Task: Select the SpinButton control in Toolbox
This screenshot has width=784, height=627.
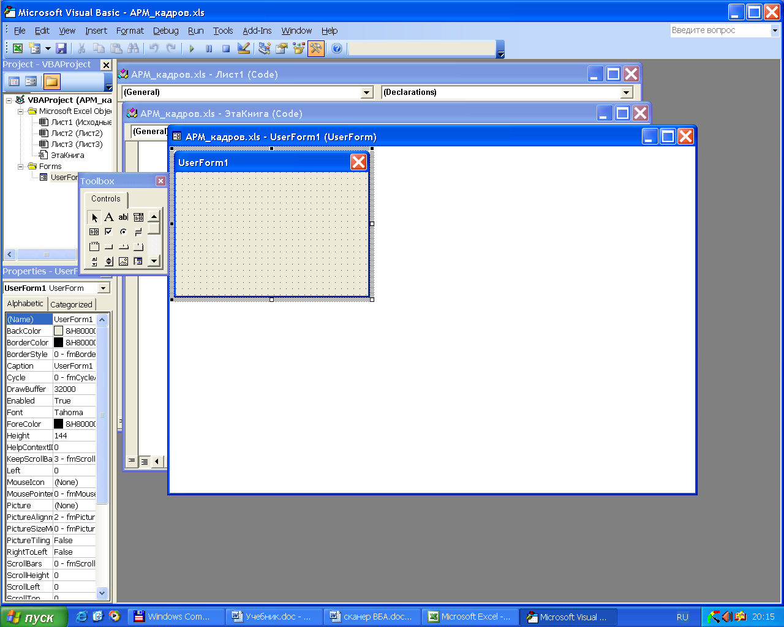Action: click(108, 261)
